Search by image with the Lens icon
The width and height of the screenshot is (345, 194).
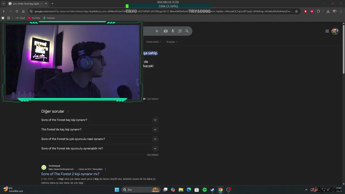[x=180, y=31]
